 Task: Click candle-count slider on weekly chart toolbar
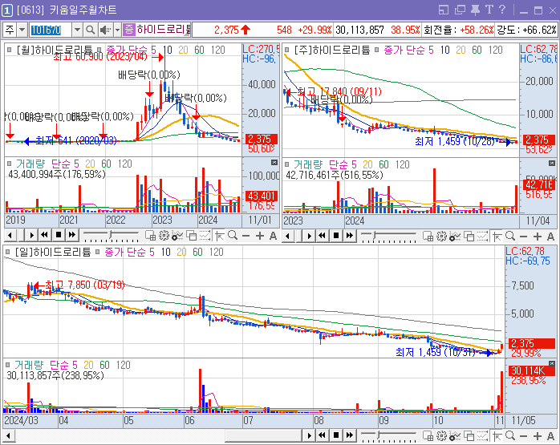(388, 236)
